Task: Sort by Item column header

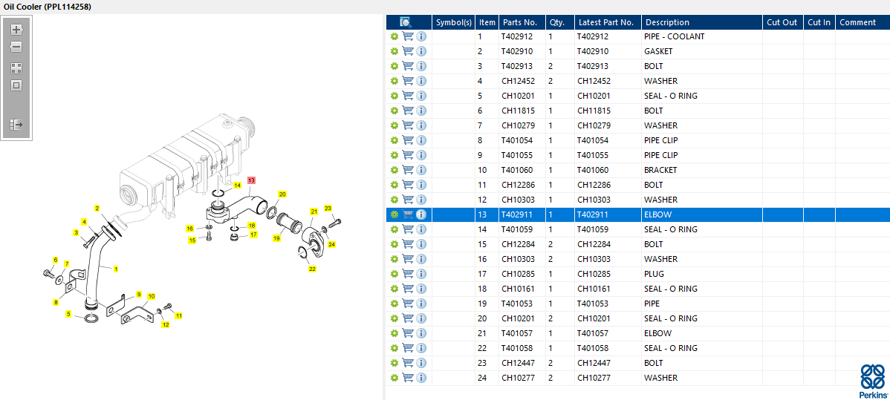Action: (487, 22)
